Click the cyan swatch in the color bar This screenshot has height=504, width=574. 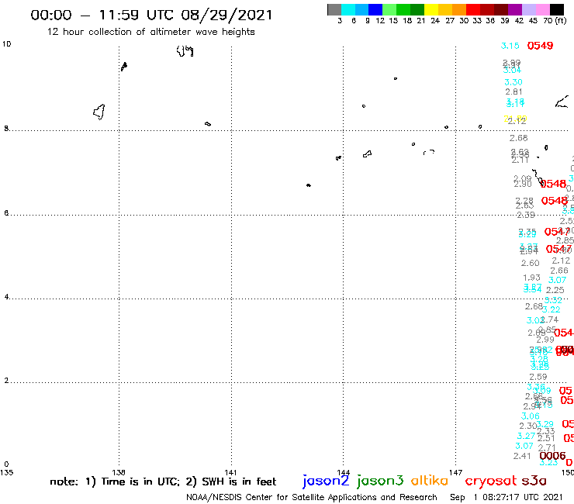(x=348, y=9)
